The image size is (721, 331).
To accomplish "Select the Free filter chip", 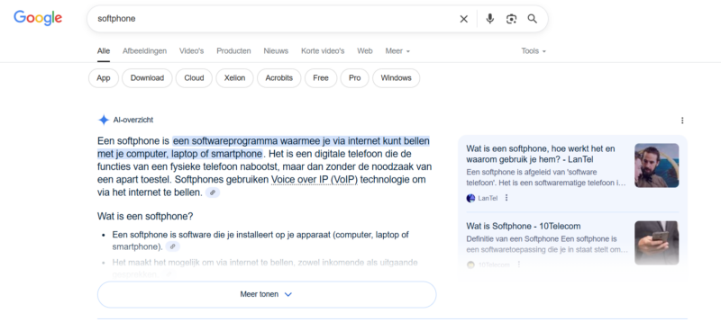I will click(321, 78).
